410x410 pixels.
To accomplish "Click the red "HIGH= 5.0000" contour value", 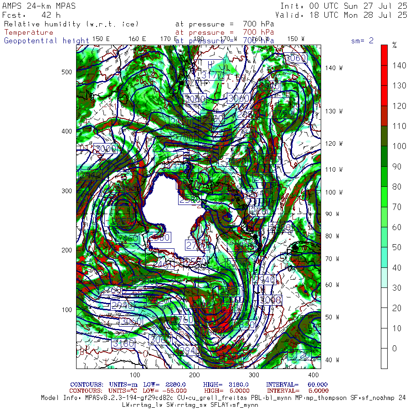I will click(x=227, y=391).
